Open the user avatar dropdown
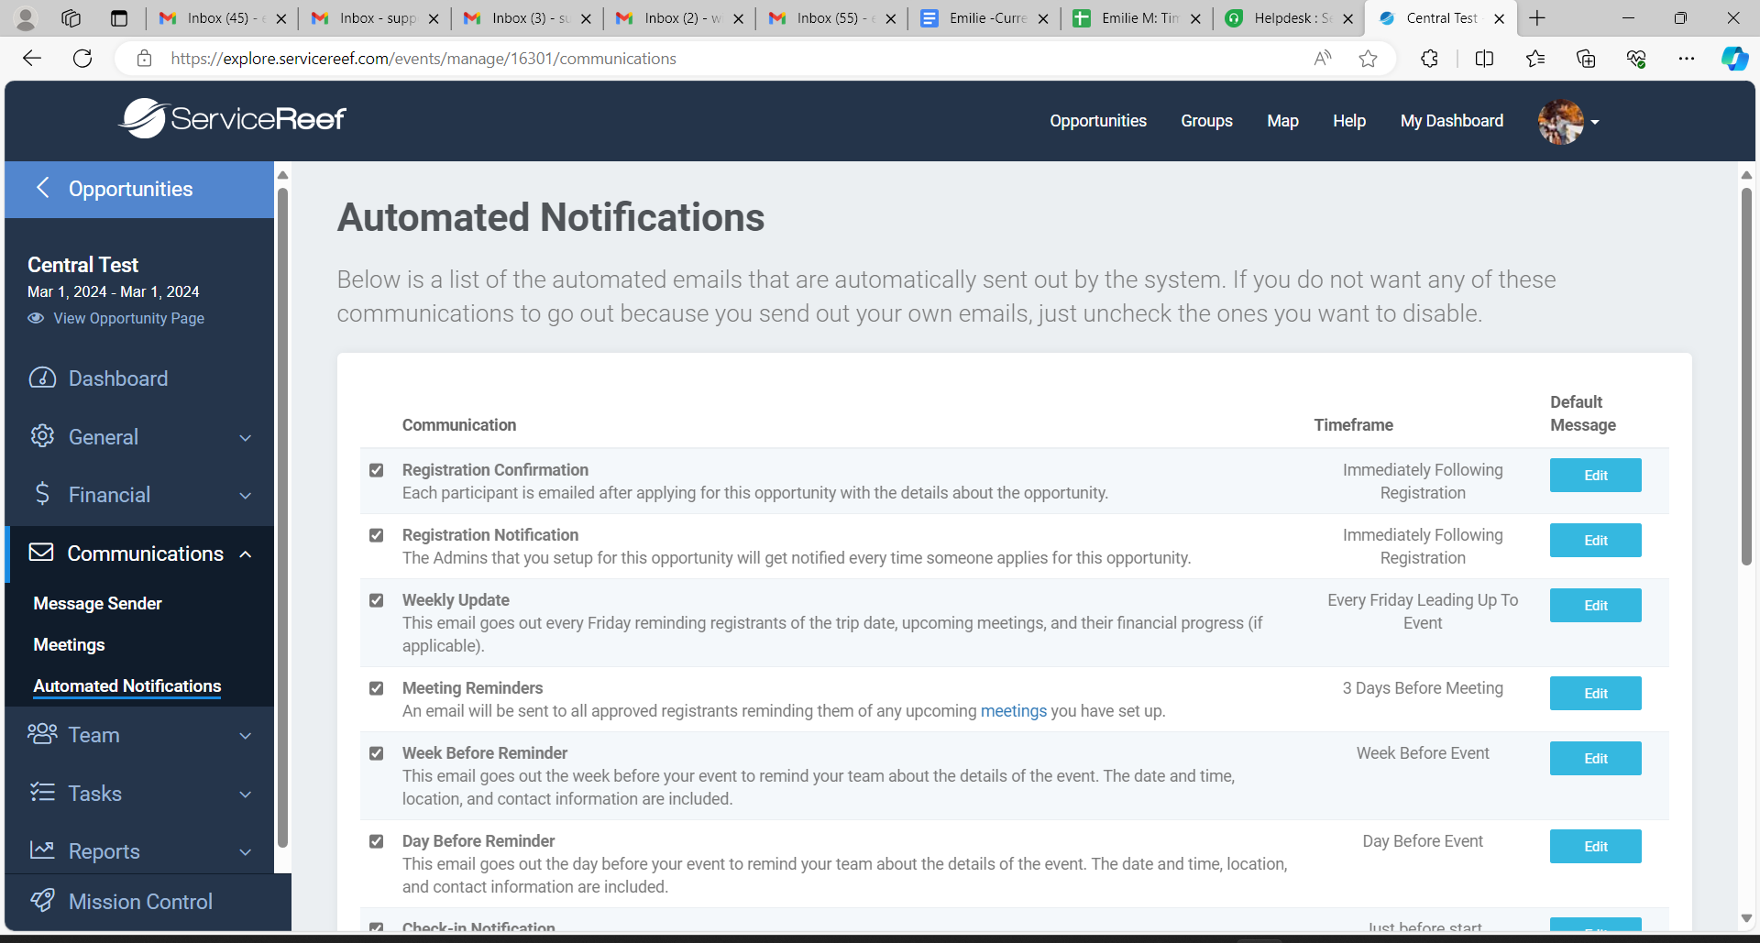The width and height of the screenshot is (1760, 943). click(1568, 121)
